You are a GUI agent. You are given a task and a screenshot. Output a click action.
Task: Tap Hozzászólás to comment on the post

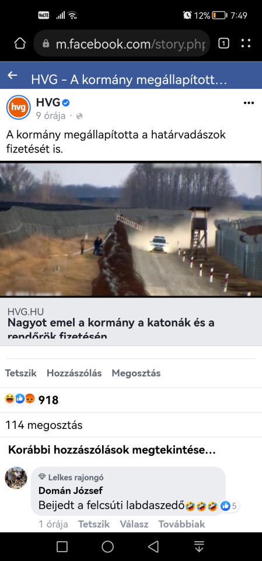[x=74, y=373]
